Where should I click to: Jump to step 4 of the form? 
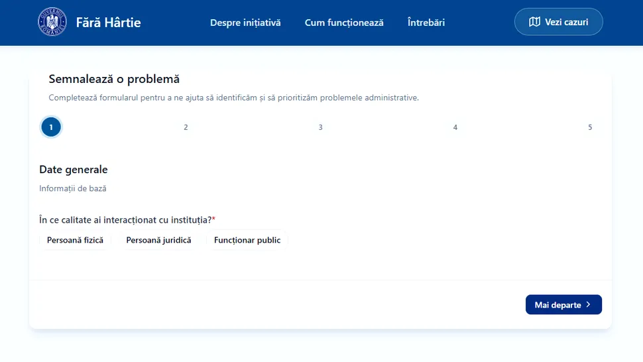[455, 127]
